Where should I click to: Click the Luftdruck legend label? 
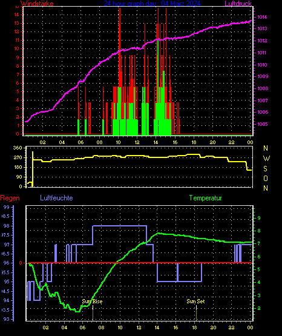[x=238, y=4]
